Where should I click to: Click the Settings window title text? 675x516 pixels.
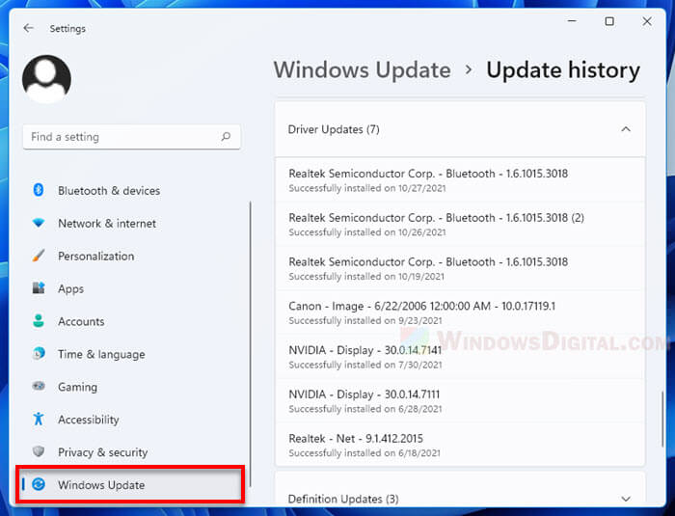(67, 29)
